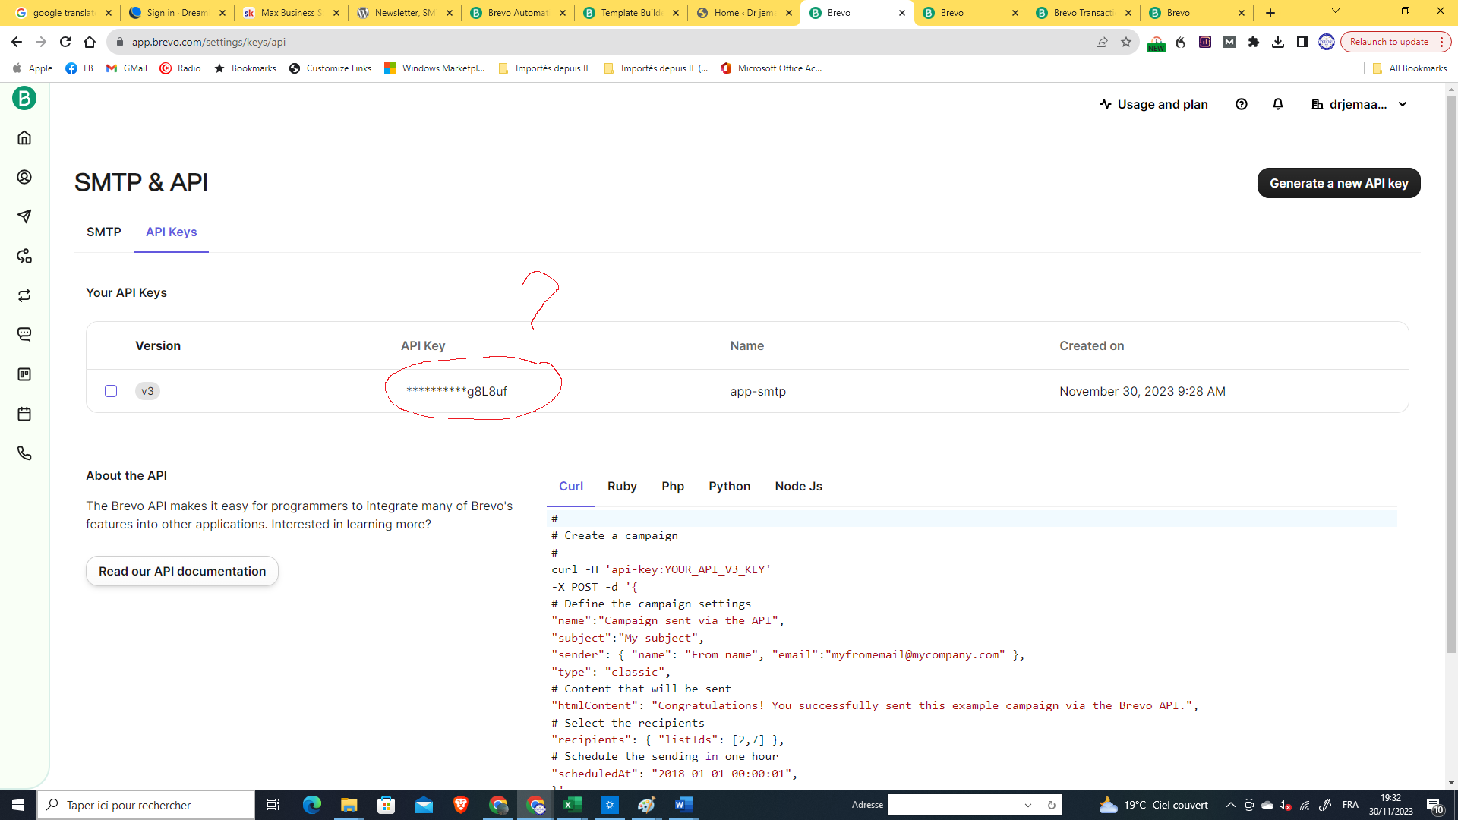Image resolution: width=1458 pixels, height=820 pixels.
Task: Open Conversations chat sidebar icon
Action: coord(24,335)
